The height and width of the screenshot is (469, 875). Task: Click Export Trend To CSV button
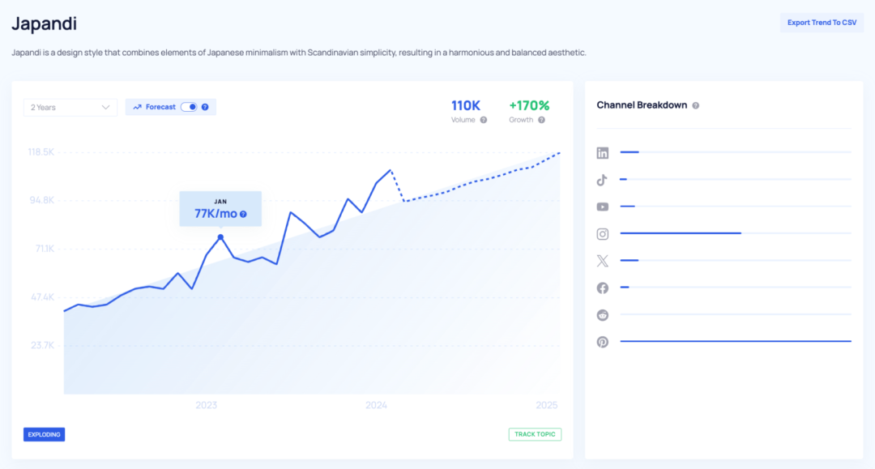[x=822, y=23]
